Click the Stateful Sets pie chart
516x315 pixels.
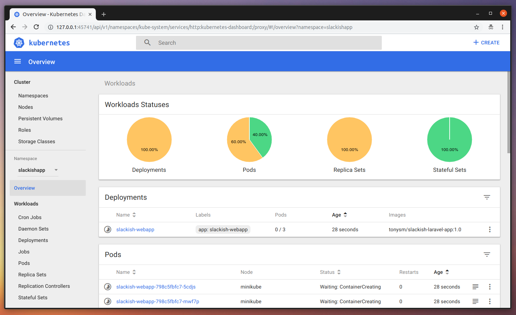pyautogui.click(x=450, y=140)
